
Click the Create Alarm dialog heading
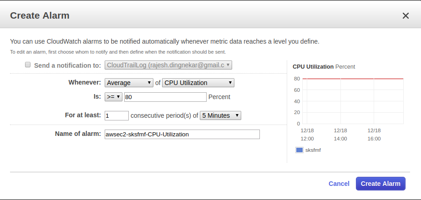point(40,16)
